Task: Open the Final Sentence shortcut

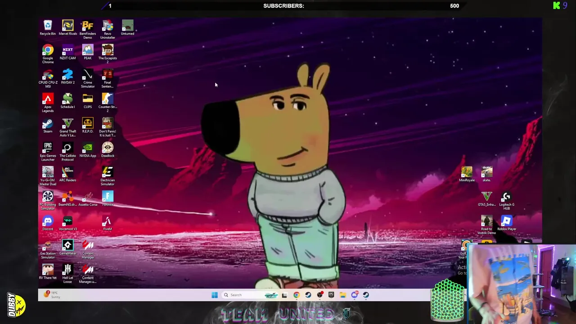Action: coord(108,78)
